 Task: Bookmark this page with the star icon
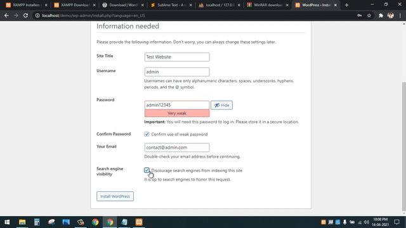coord(369,15)
